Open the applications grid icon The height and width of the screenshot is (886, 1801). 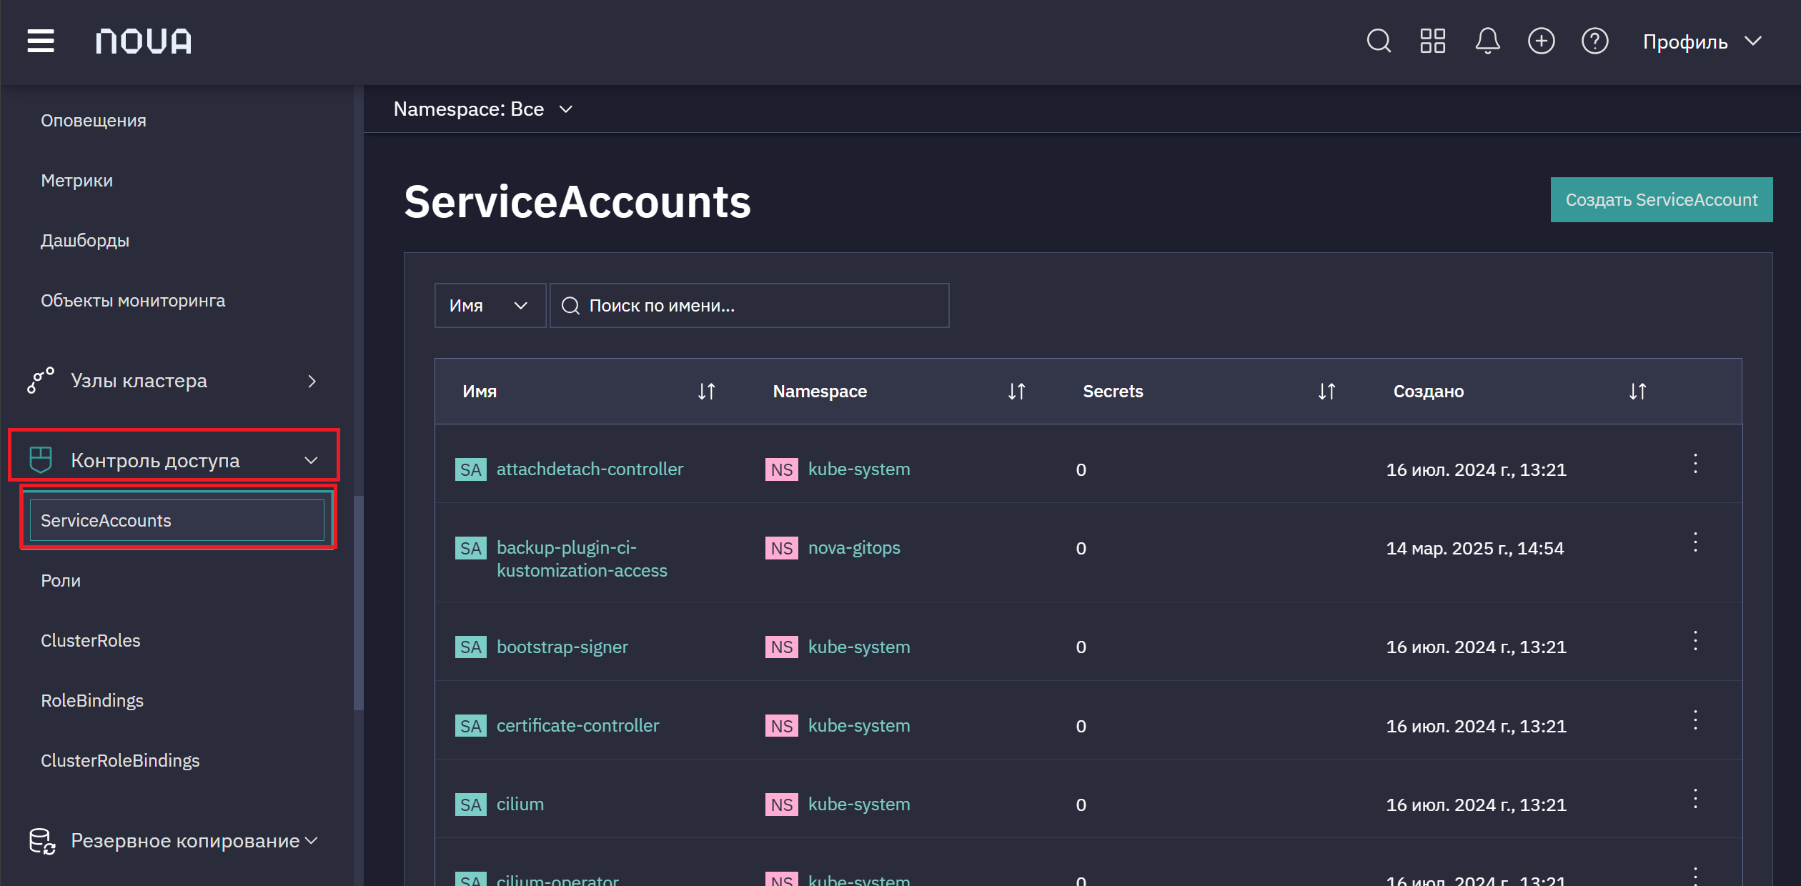1433,41
